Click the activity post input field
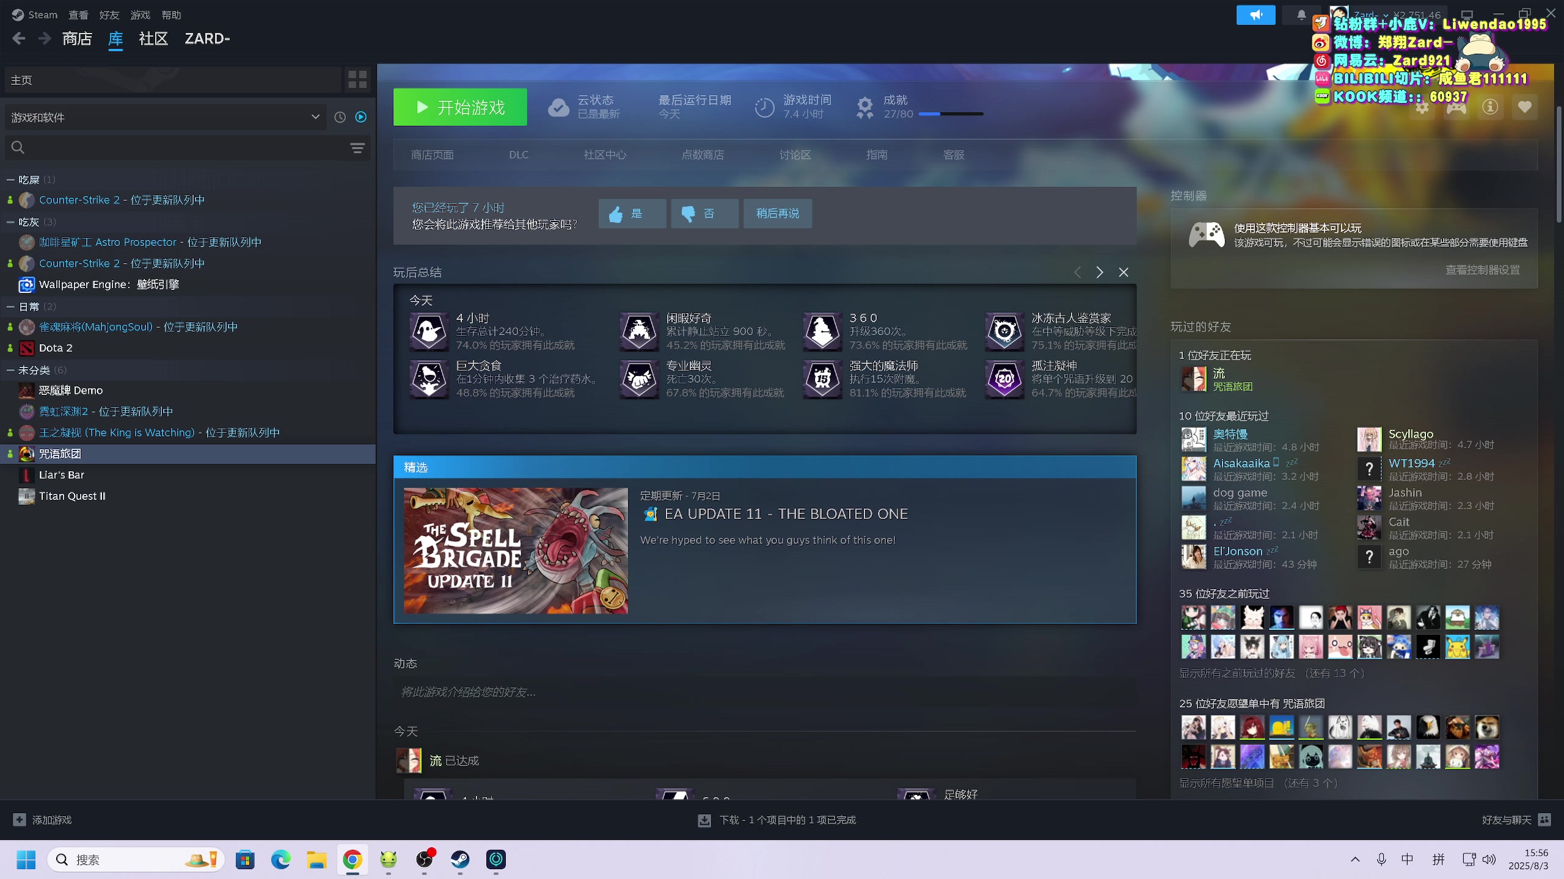This screenshot has width=1564, height=879. [x=764, y=692]
